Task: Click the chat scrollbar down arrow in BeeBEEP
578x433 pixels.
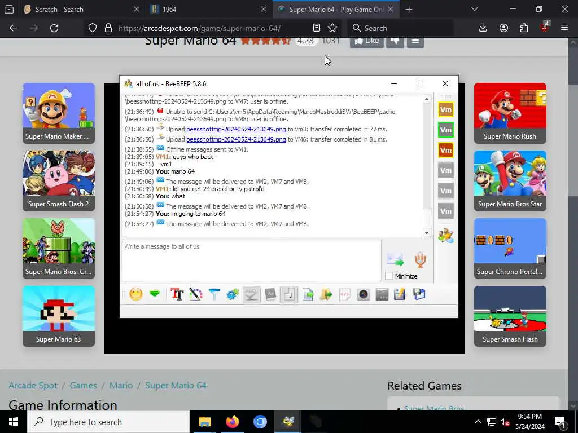Action: click(x=427, y=233)
